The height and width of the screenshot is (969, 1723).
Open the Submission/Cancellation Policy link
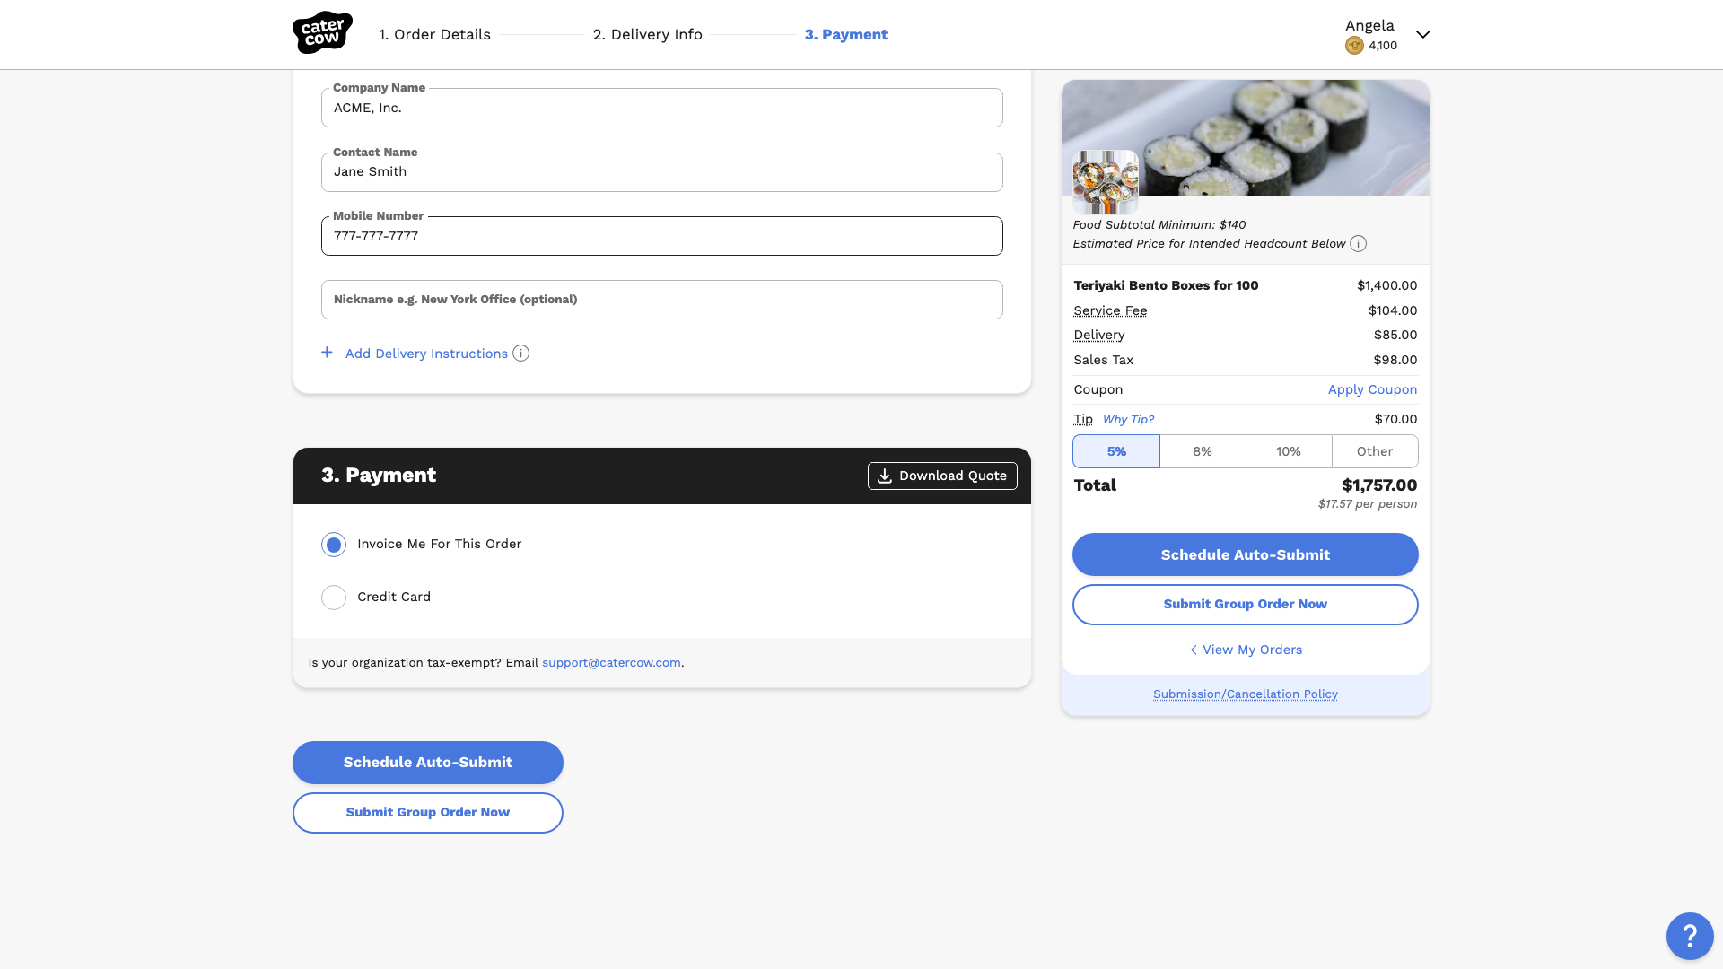(x=1246, y=694)
